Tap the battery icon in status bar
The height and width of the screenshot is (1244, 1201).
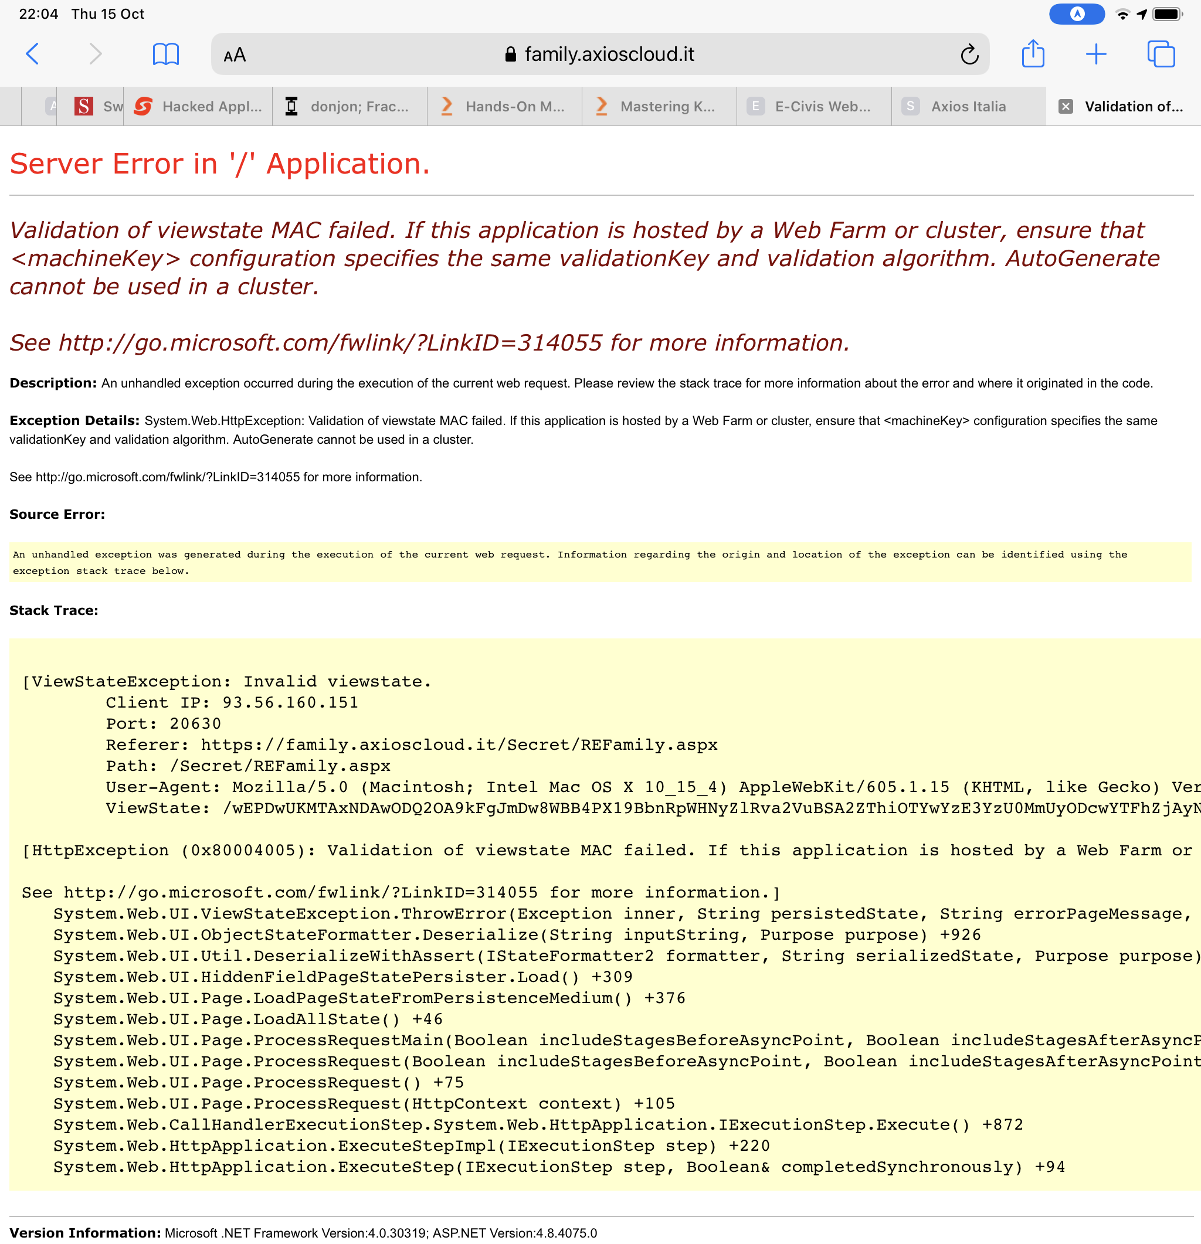pos(1167,14)
